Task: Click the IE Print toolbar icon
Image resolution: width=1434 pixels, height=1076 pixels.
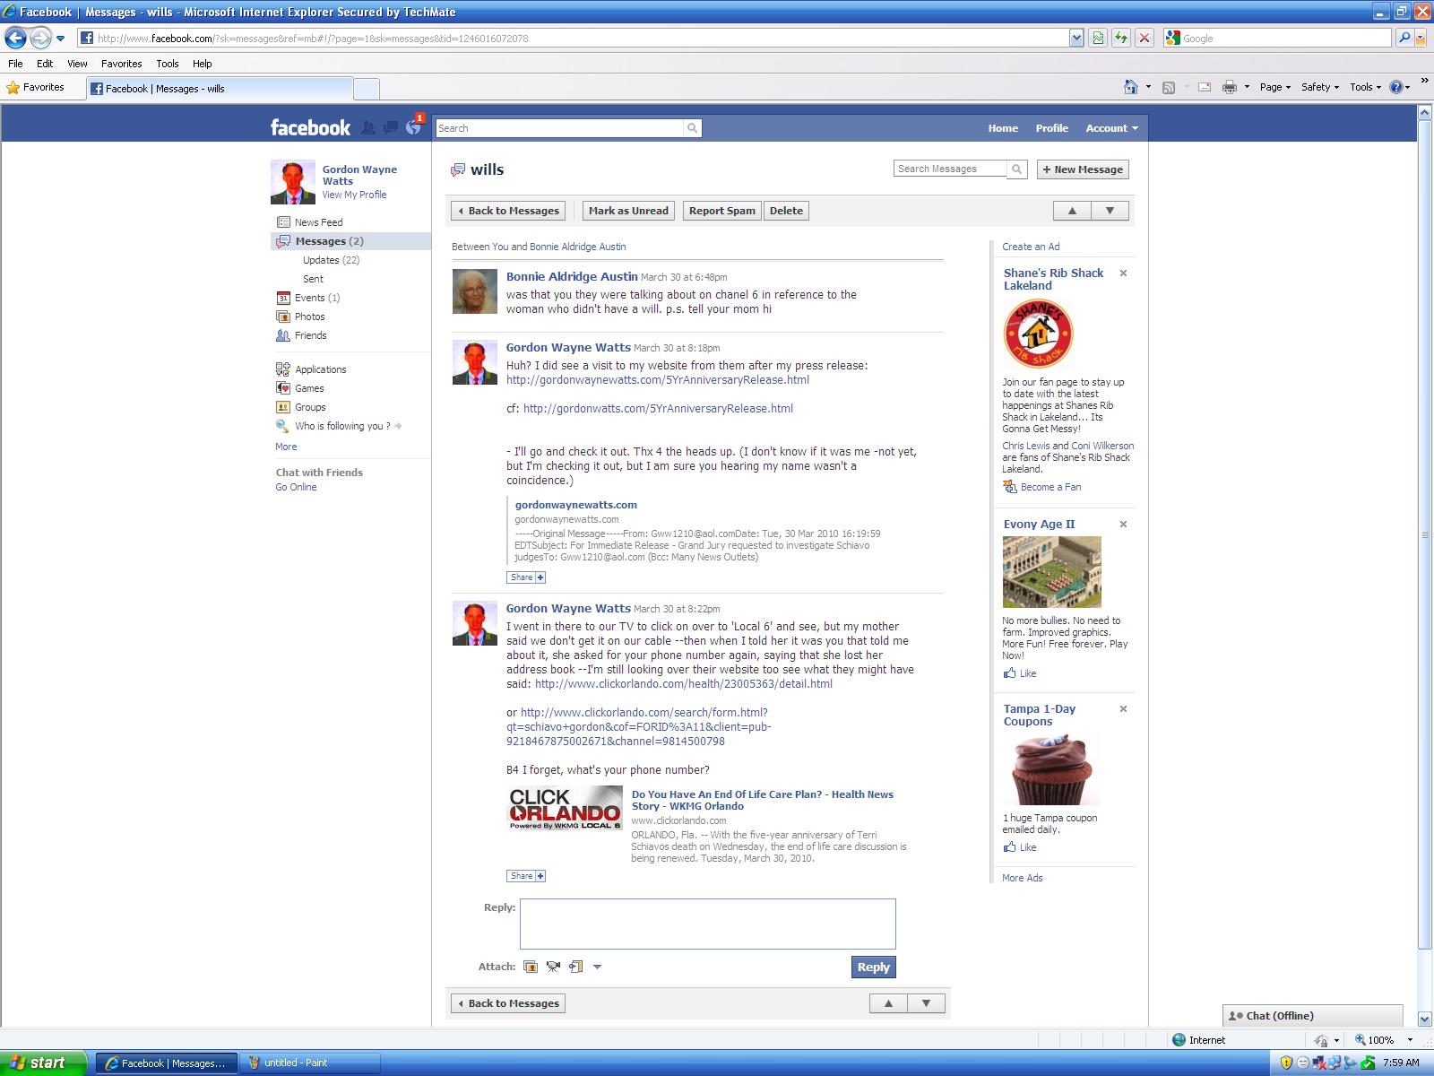Action: tap(1230, 87)
